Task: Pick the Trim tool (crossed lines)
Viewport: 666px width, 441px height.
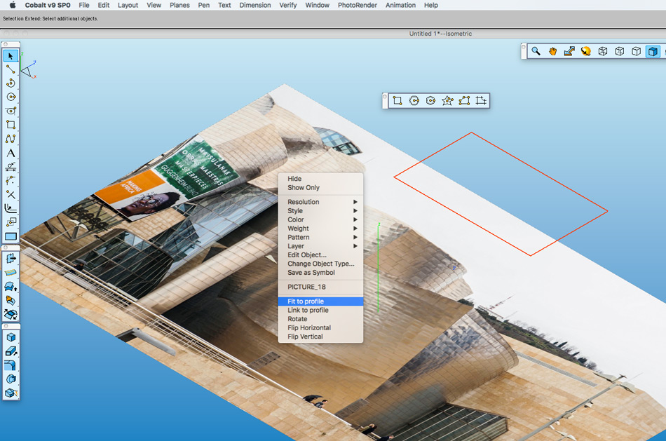Action: coord(11,194)
